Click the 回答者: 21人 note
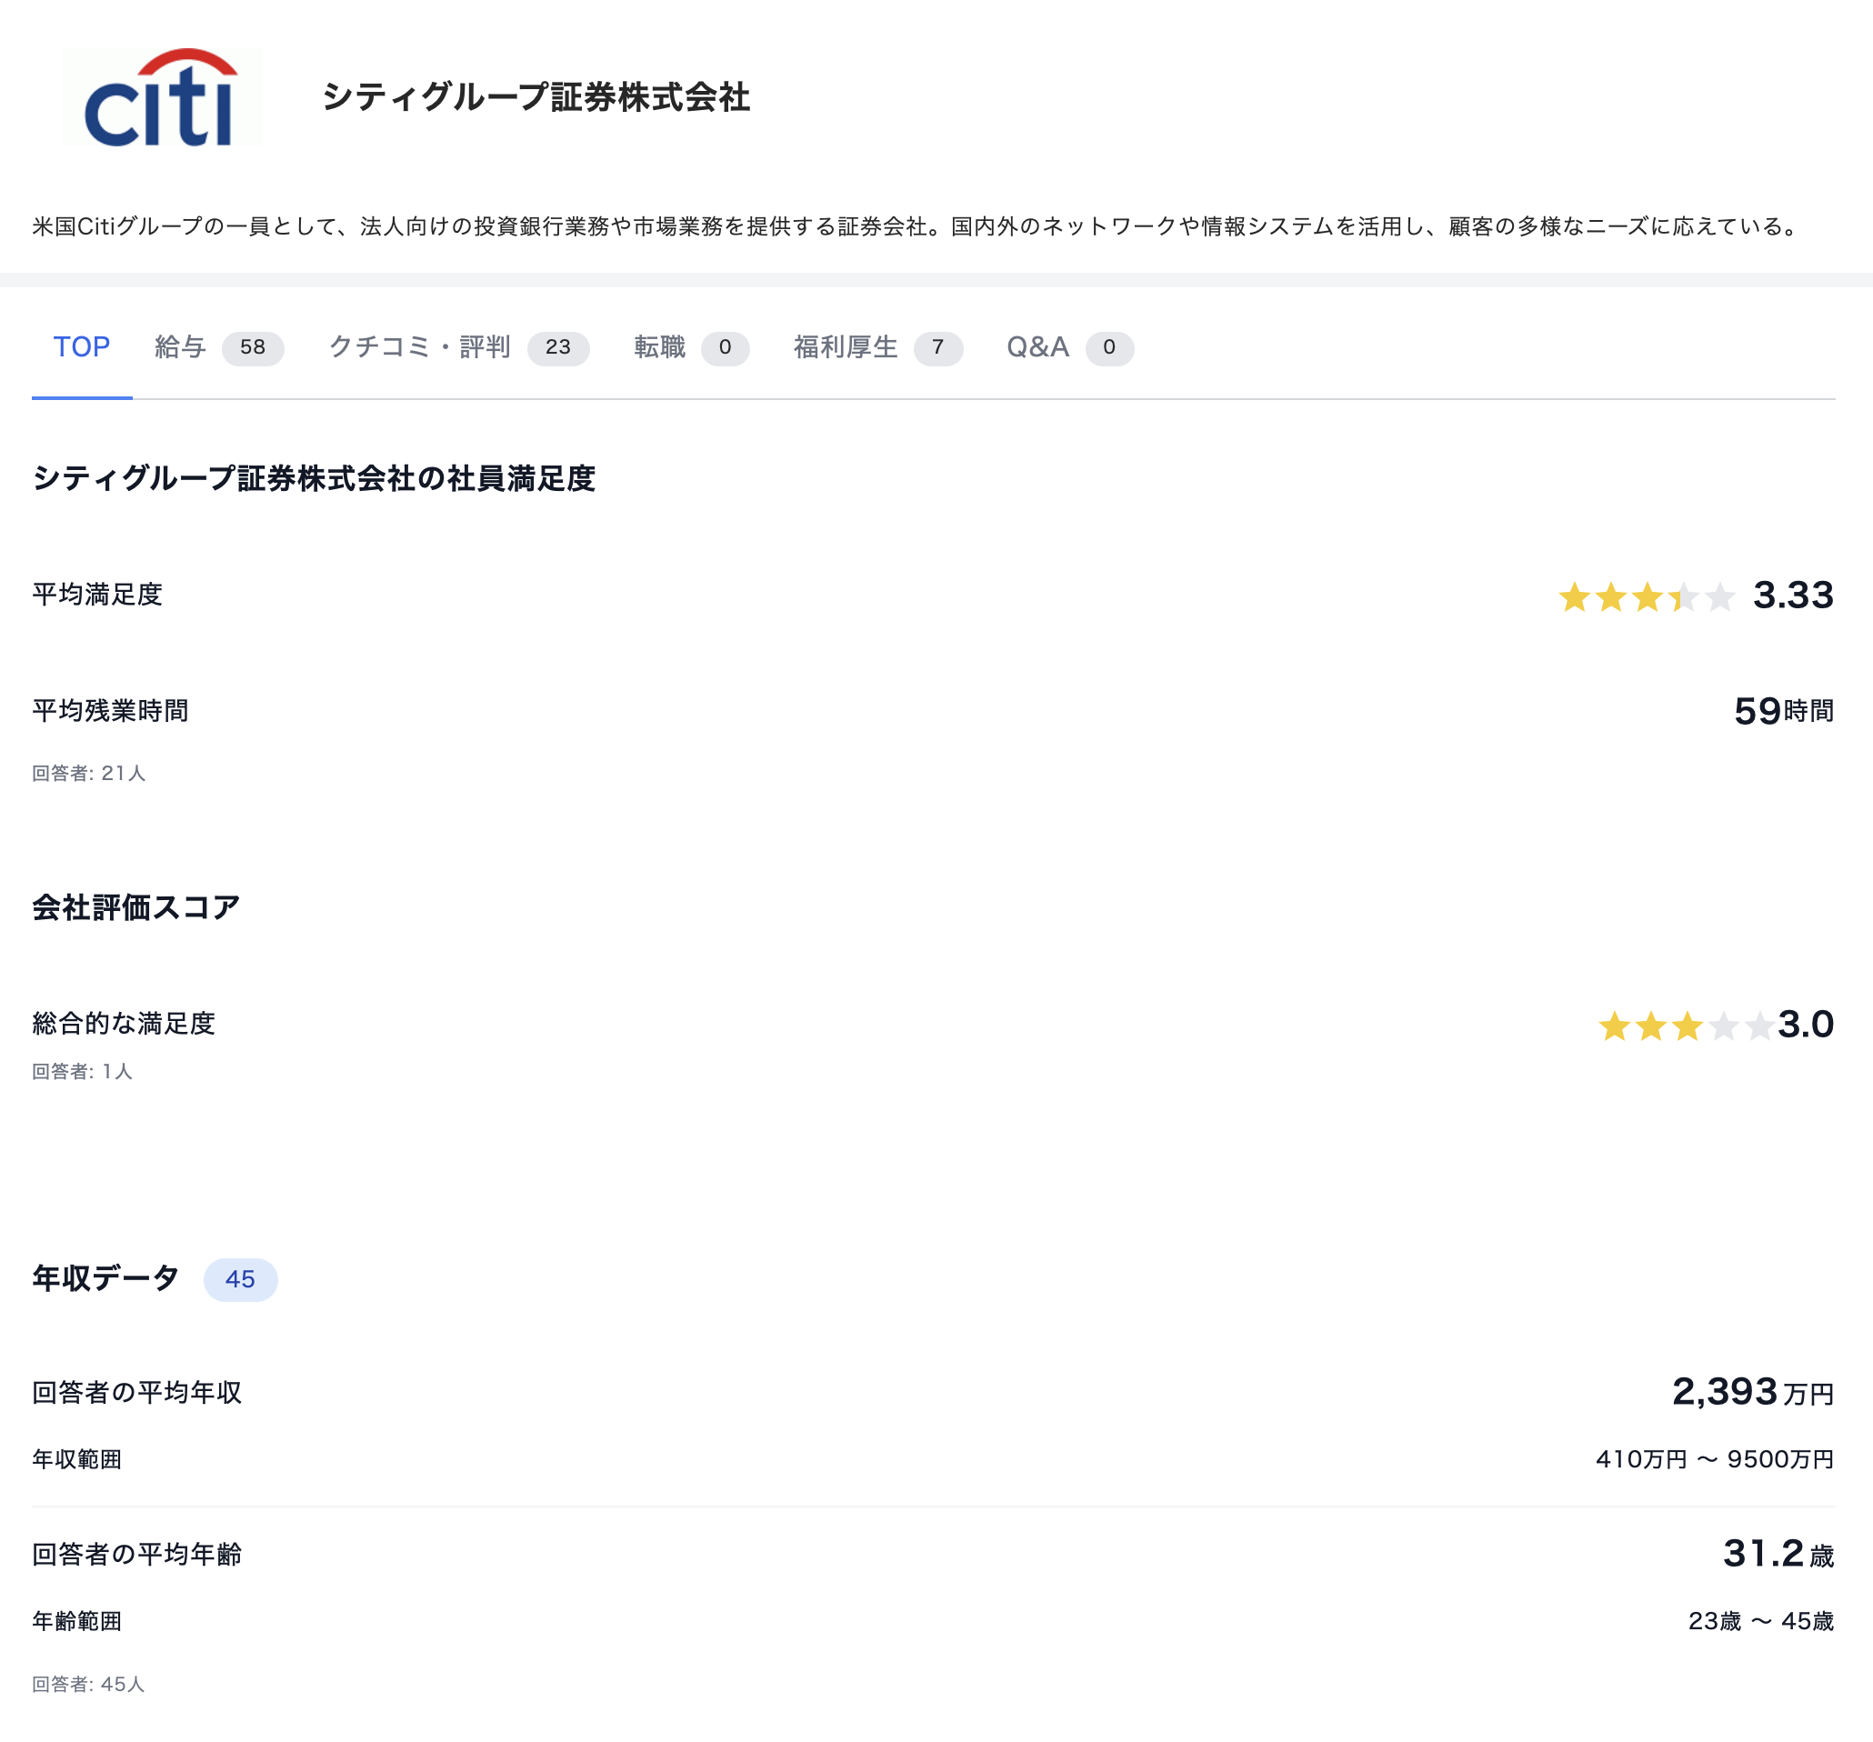 pyautogui.click(x=88, y=774)
